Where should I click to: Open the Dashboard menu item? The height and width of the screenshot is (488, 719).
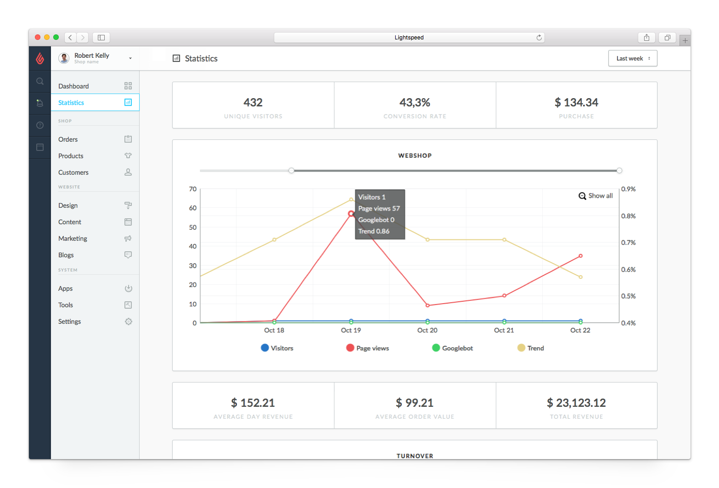coord(73,86)
